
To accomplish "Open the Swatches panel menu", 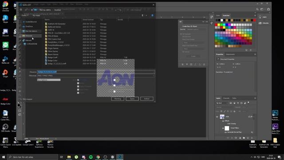I will [255, 16].
